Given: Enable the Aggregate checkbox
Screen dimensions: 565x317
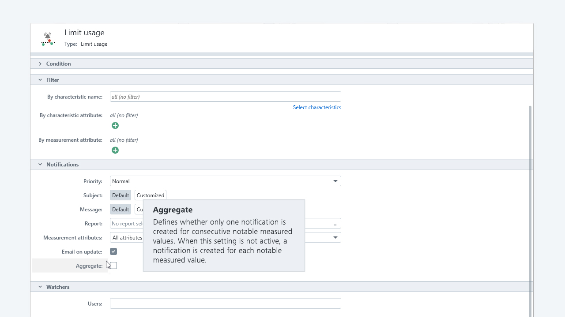Looking at the screenshot, I should 114,265.
